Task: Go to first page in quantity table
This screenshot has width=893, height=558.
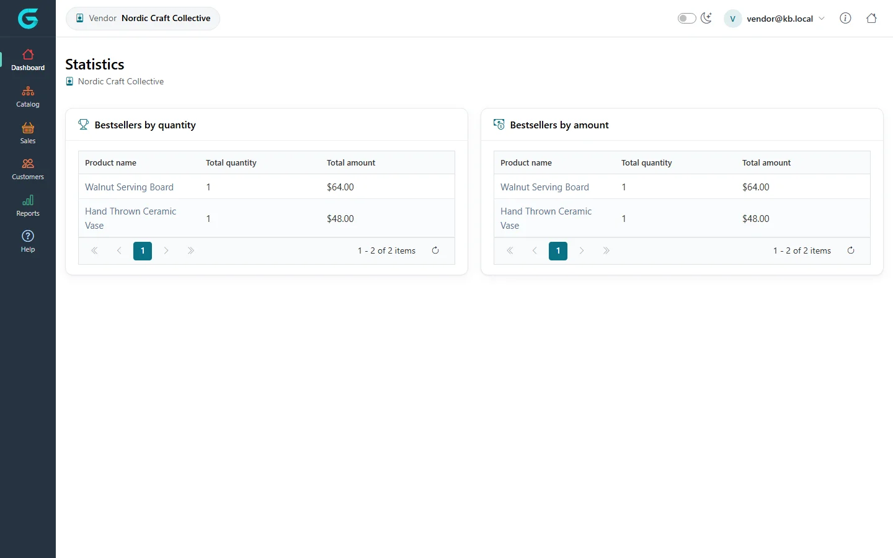Action: point(94,250)
